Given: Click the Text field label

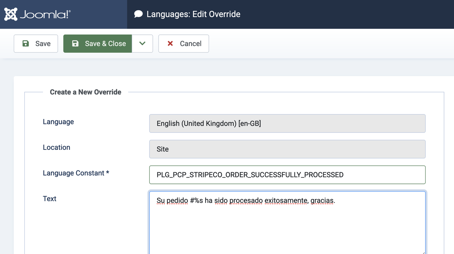Looking at the screenshot, I should coord(50,199).
